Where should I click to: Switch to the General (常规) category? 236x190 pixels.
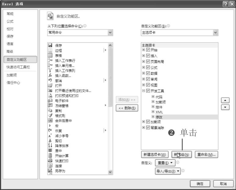10,14
